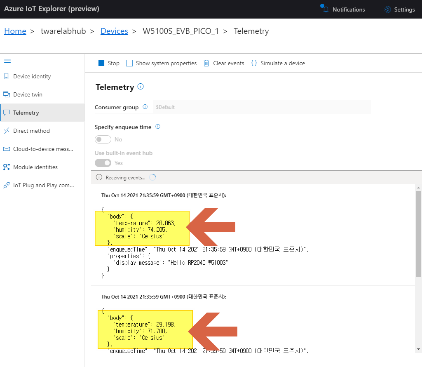Viewport: 422px width, 367px height.
Task: Go to Home breadcrumb link
Action: coord(15,31)
